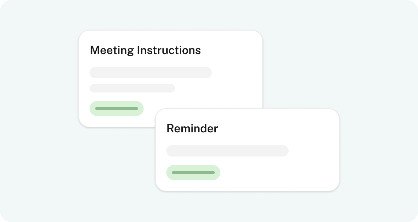Select the short gray placeholder line in Meeting Instructions
The width and height of the screenshot is (418, 222).
[132, 88]
